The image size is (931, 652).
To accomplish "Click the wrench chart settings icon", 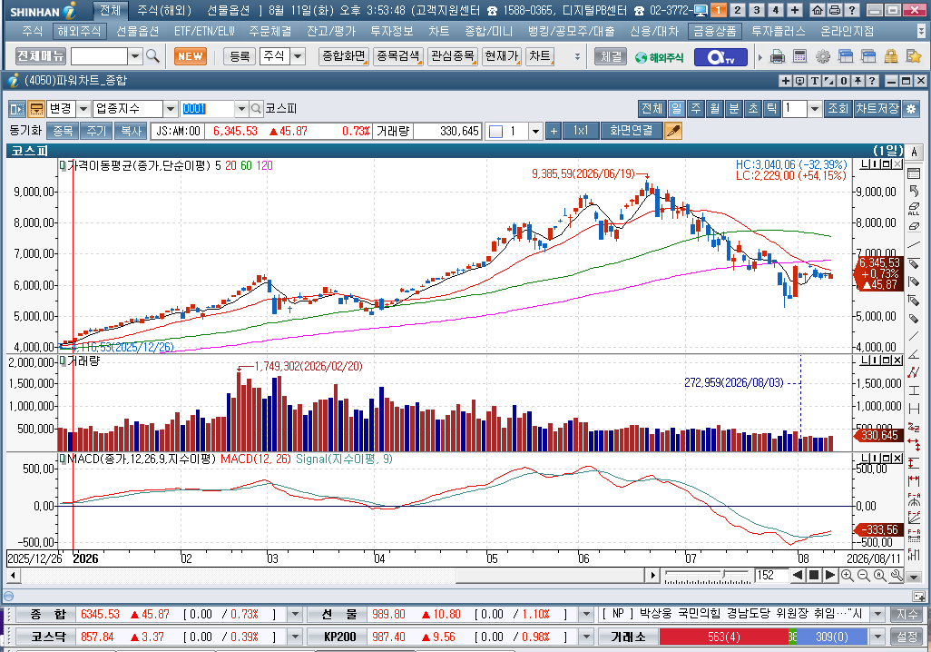I will 897,576.
